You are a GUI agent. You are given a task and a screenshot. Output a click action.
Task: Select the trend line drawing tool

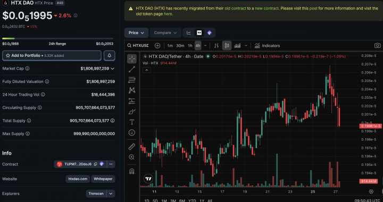point(132,69)
